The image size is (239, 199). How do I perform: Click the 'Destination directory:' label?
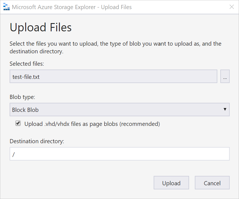(37, 141)
